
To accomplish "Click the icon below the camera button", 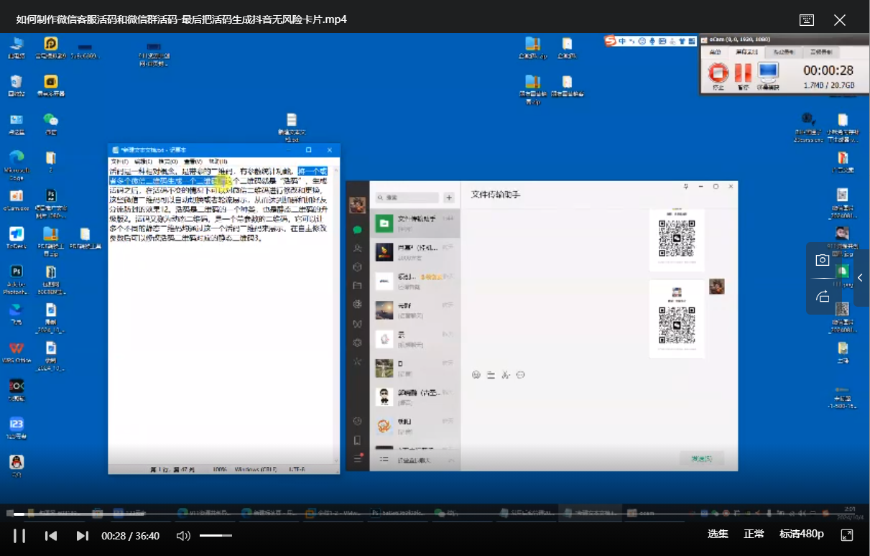I will [823, 296].
